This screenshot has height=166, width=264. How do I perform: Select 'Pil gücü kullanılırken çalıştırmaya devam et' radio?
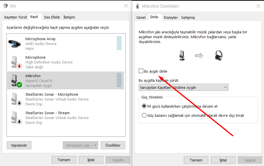(x=144, y=106)
